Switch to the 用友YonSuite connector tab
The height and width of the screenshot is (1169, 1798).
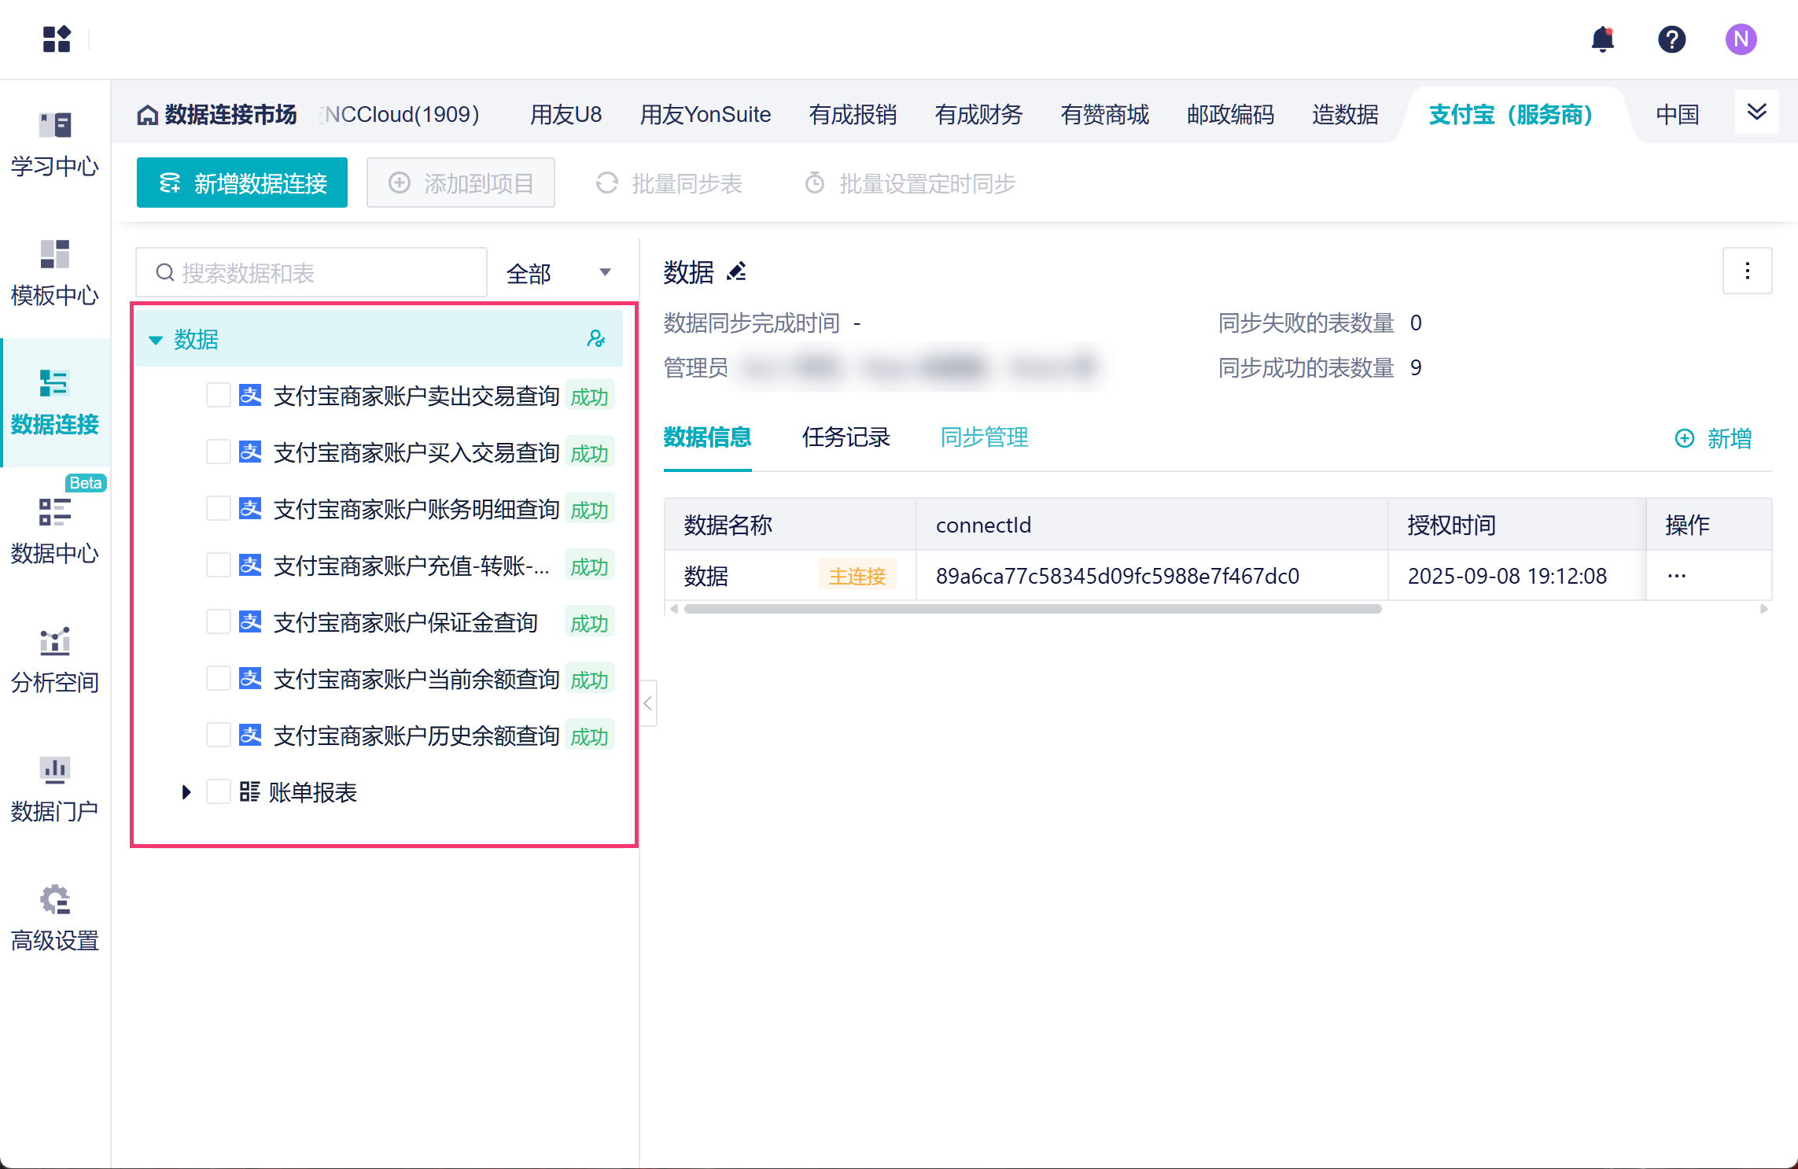point(705,115)
